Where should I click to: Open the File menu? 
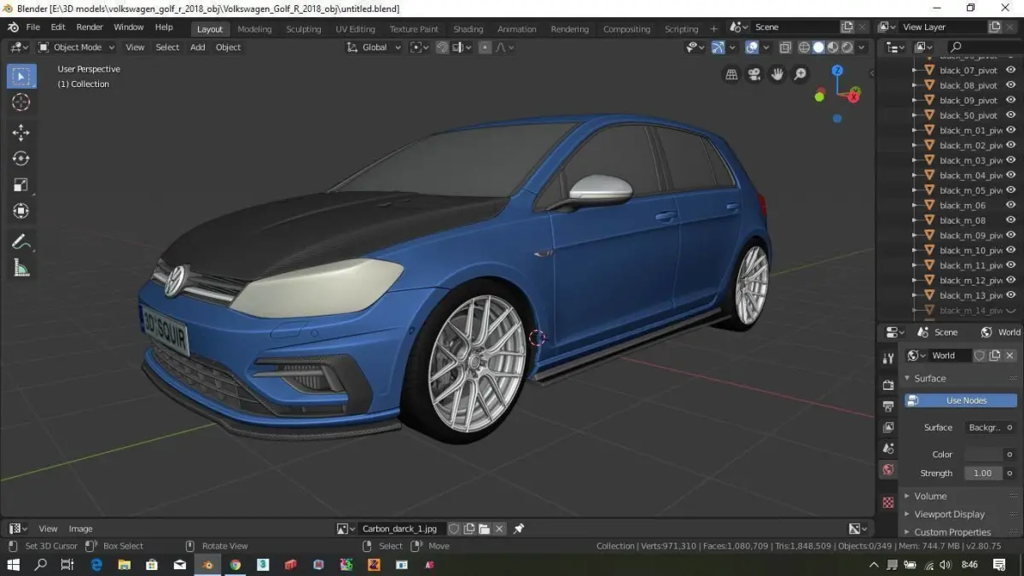click(33, 27)
